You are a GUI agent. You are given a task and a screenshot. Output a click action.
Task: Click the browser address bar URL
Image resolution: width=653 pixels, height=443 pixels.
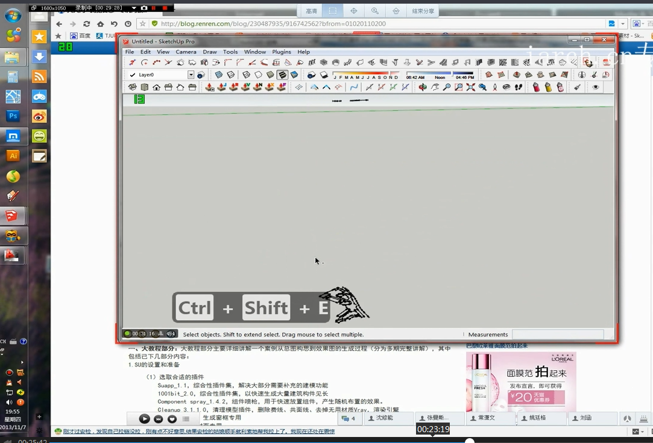point(273,23)
